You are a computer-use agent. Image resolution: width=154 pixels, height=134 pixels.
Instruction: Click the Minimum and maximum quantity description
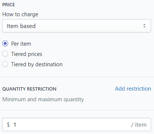[x=43, y=99]
